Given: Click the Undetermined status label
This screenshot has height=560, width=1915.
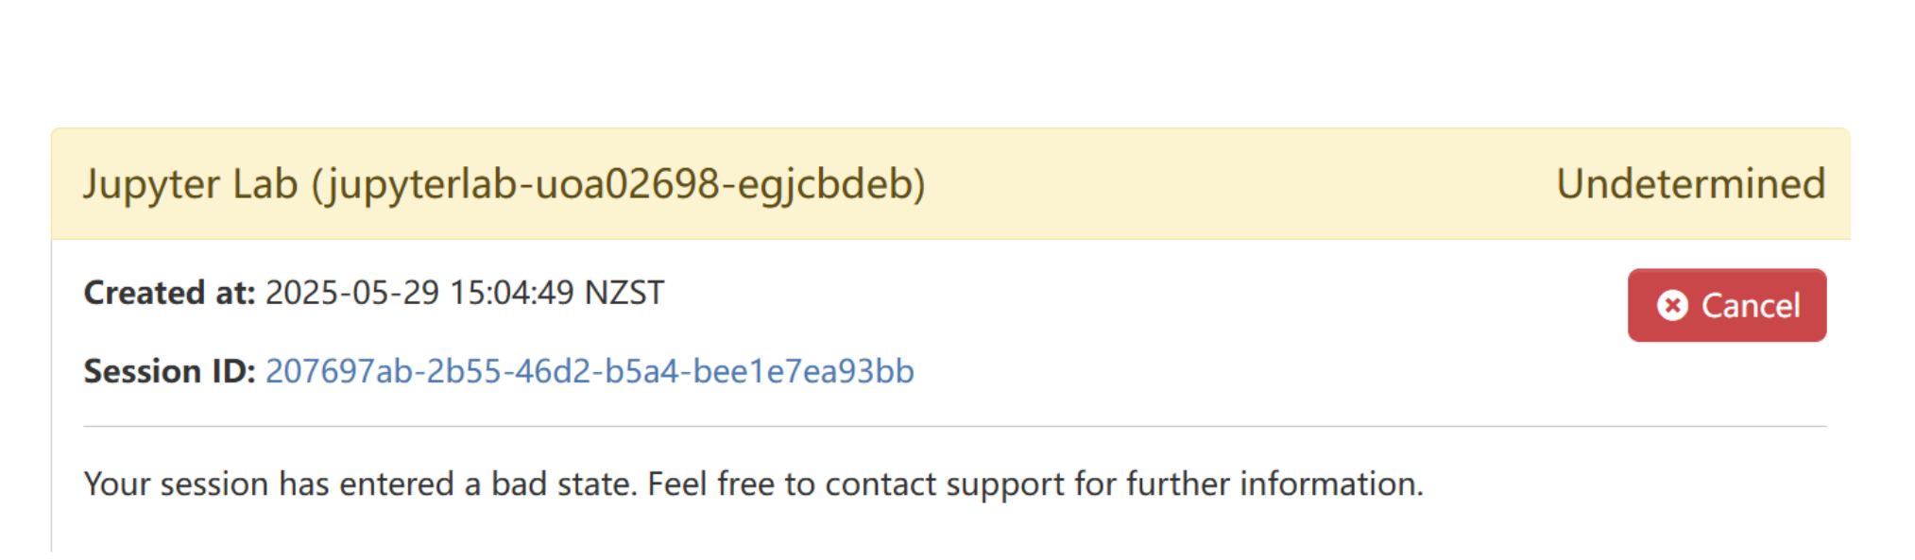Looking at the screenshot, I should point(1689,183).
